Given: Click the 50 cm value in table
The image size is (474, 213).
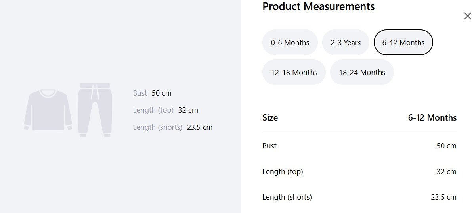Looking at the screenshot, I should 447,146.
